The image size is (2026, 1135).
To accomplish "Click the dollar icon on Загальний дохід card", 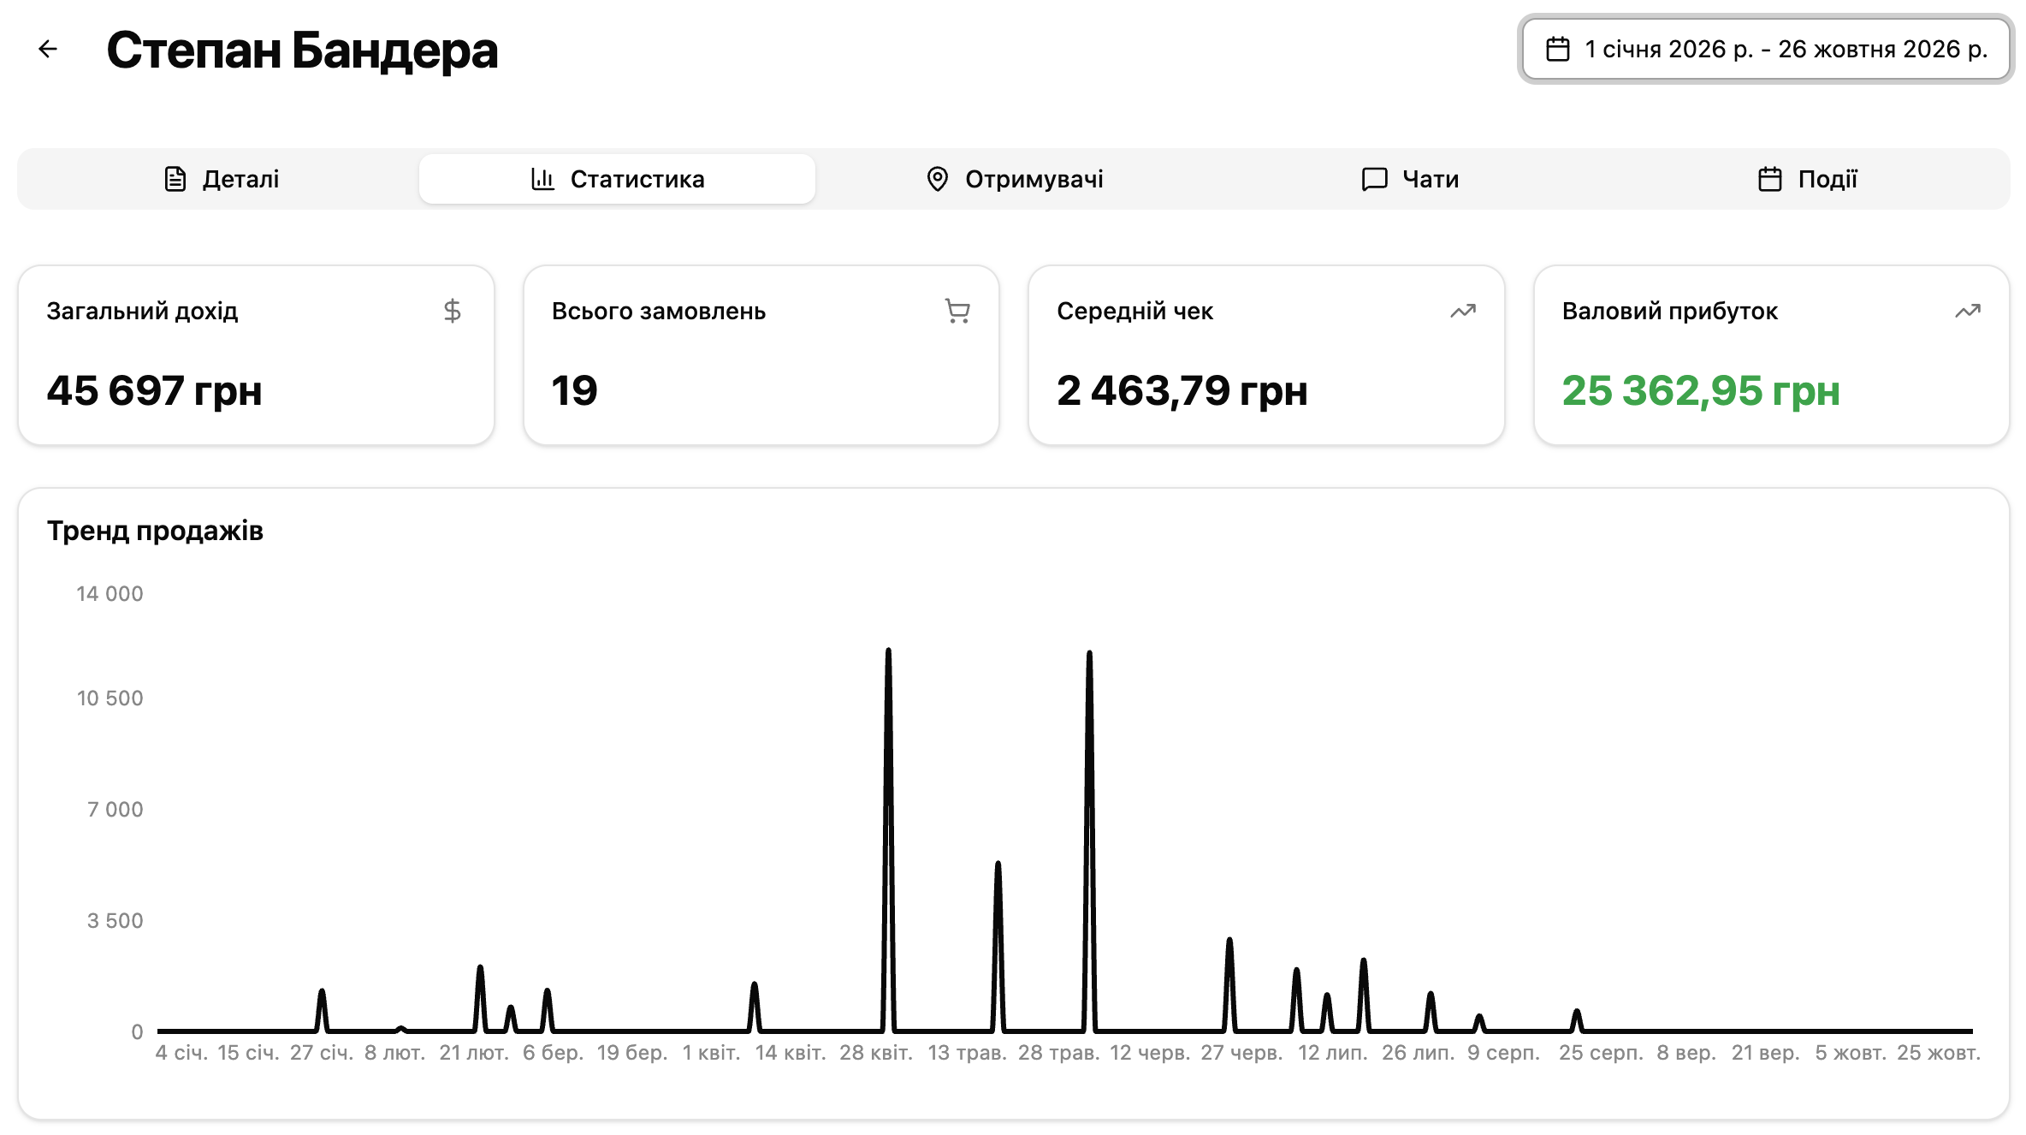I will pos(453,311).
